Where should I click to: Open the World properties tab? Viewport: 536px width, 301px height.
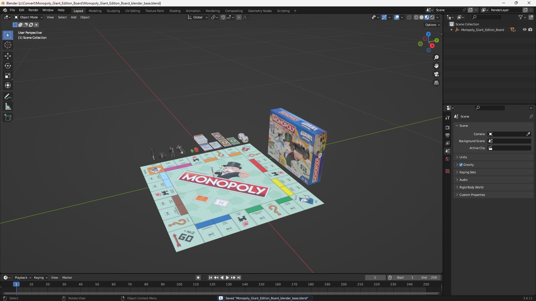(448, 159)
